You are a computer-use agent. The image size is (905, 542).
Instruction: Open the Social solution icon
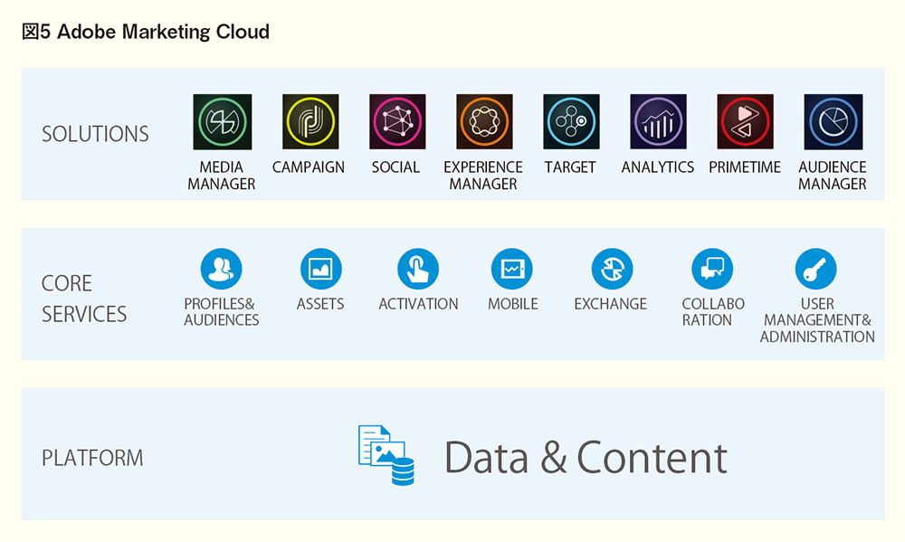coord(397,122)
